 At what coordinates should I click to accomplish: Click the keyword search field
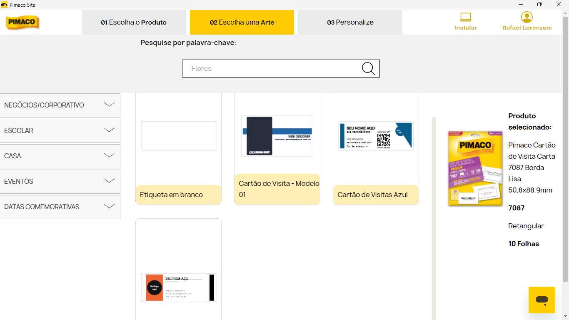271,69
